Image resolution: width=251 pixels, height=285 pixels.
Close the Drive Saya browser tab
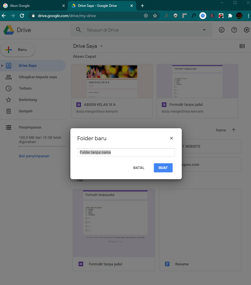pyautogui.click(x=132, y=6)
